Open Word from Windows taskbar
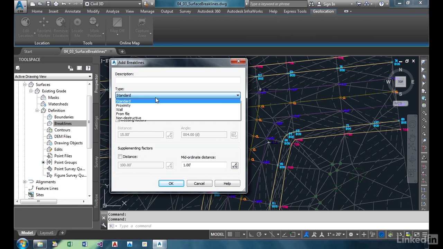This screenshot has width=443, height=249. (x=85, y=245)
